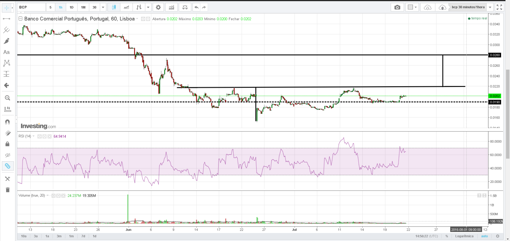Screen dimensions: 510x241
Task: Collapse the Banco Comercial Português legend
Action: click(20, 19)
